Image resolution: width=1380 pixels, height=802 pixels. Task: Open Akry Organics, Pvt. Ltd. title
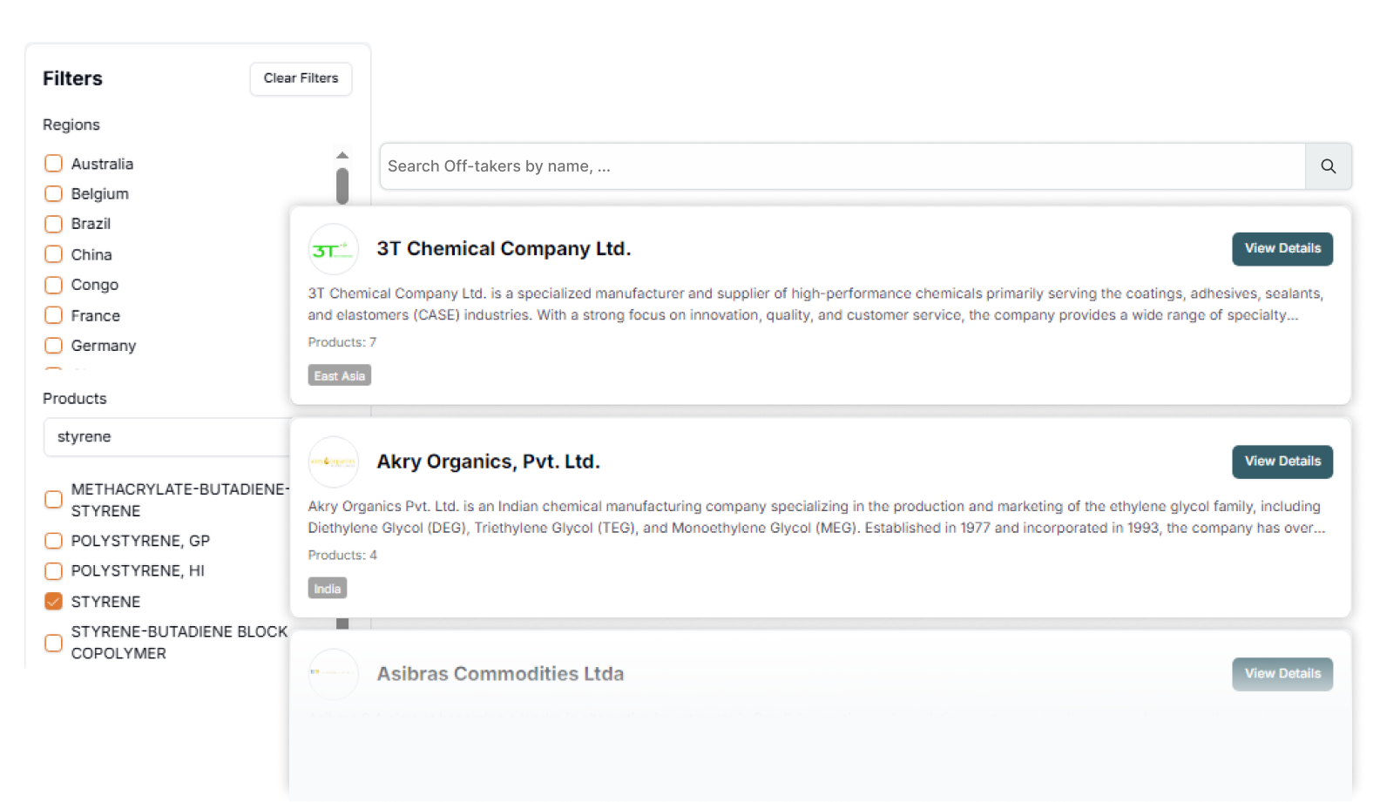488,462
